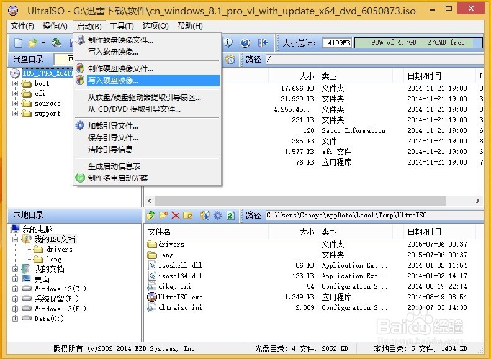Viewport: 491px width, 359px height.
Task: Expand the 系统保留(E:) drive node
Action: click(15, 299)
